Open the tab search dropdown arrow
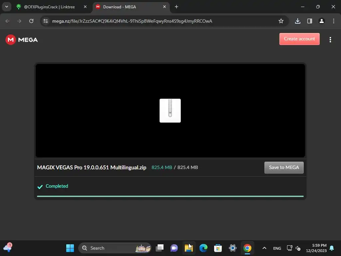The image size is (341, 256). coord(7,7)
